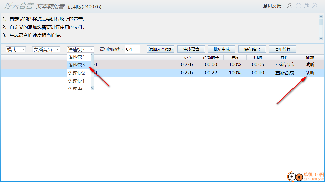Collapse the 语速快3 speed combo box
Image resolution: width=325 pixels, height=182 pixels.
tap(80, 49)
